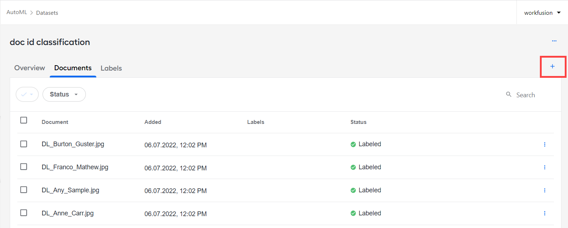This screenshot has width=568, height=228.
Task: Click the plus icon to add documents
Action: [552, 66]
